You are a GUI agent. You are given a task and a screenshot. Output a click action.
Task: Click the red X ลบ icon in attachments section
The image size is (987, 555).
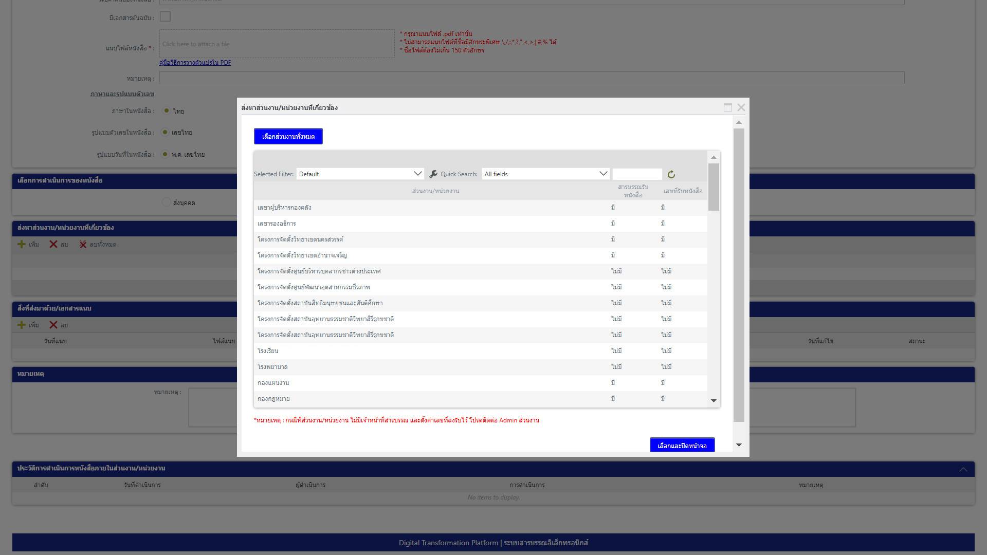pos(53,325)
